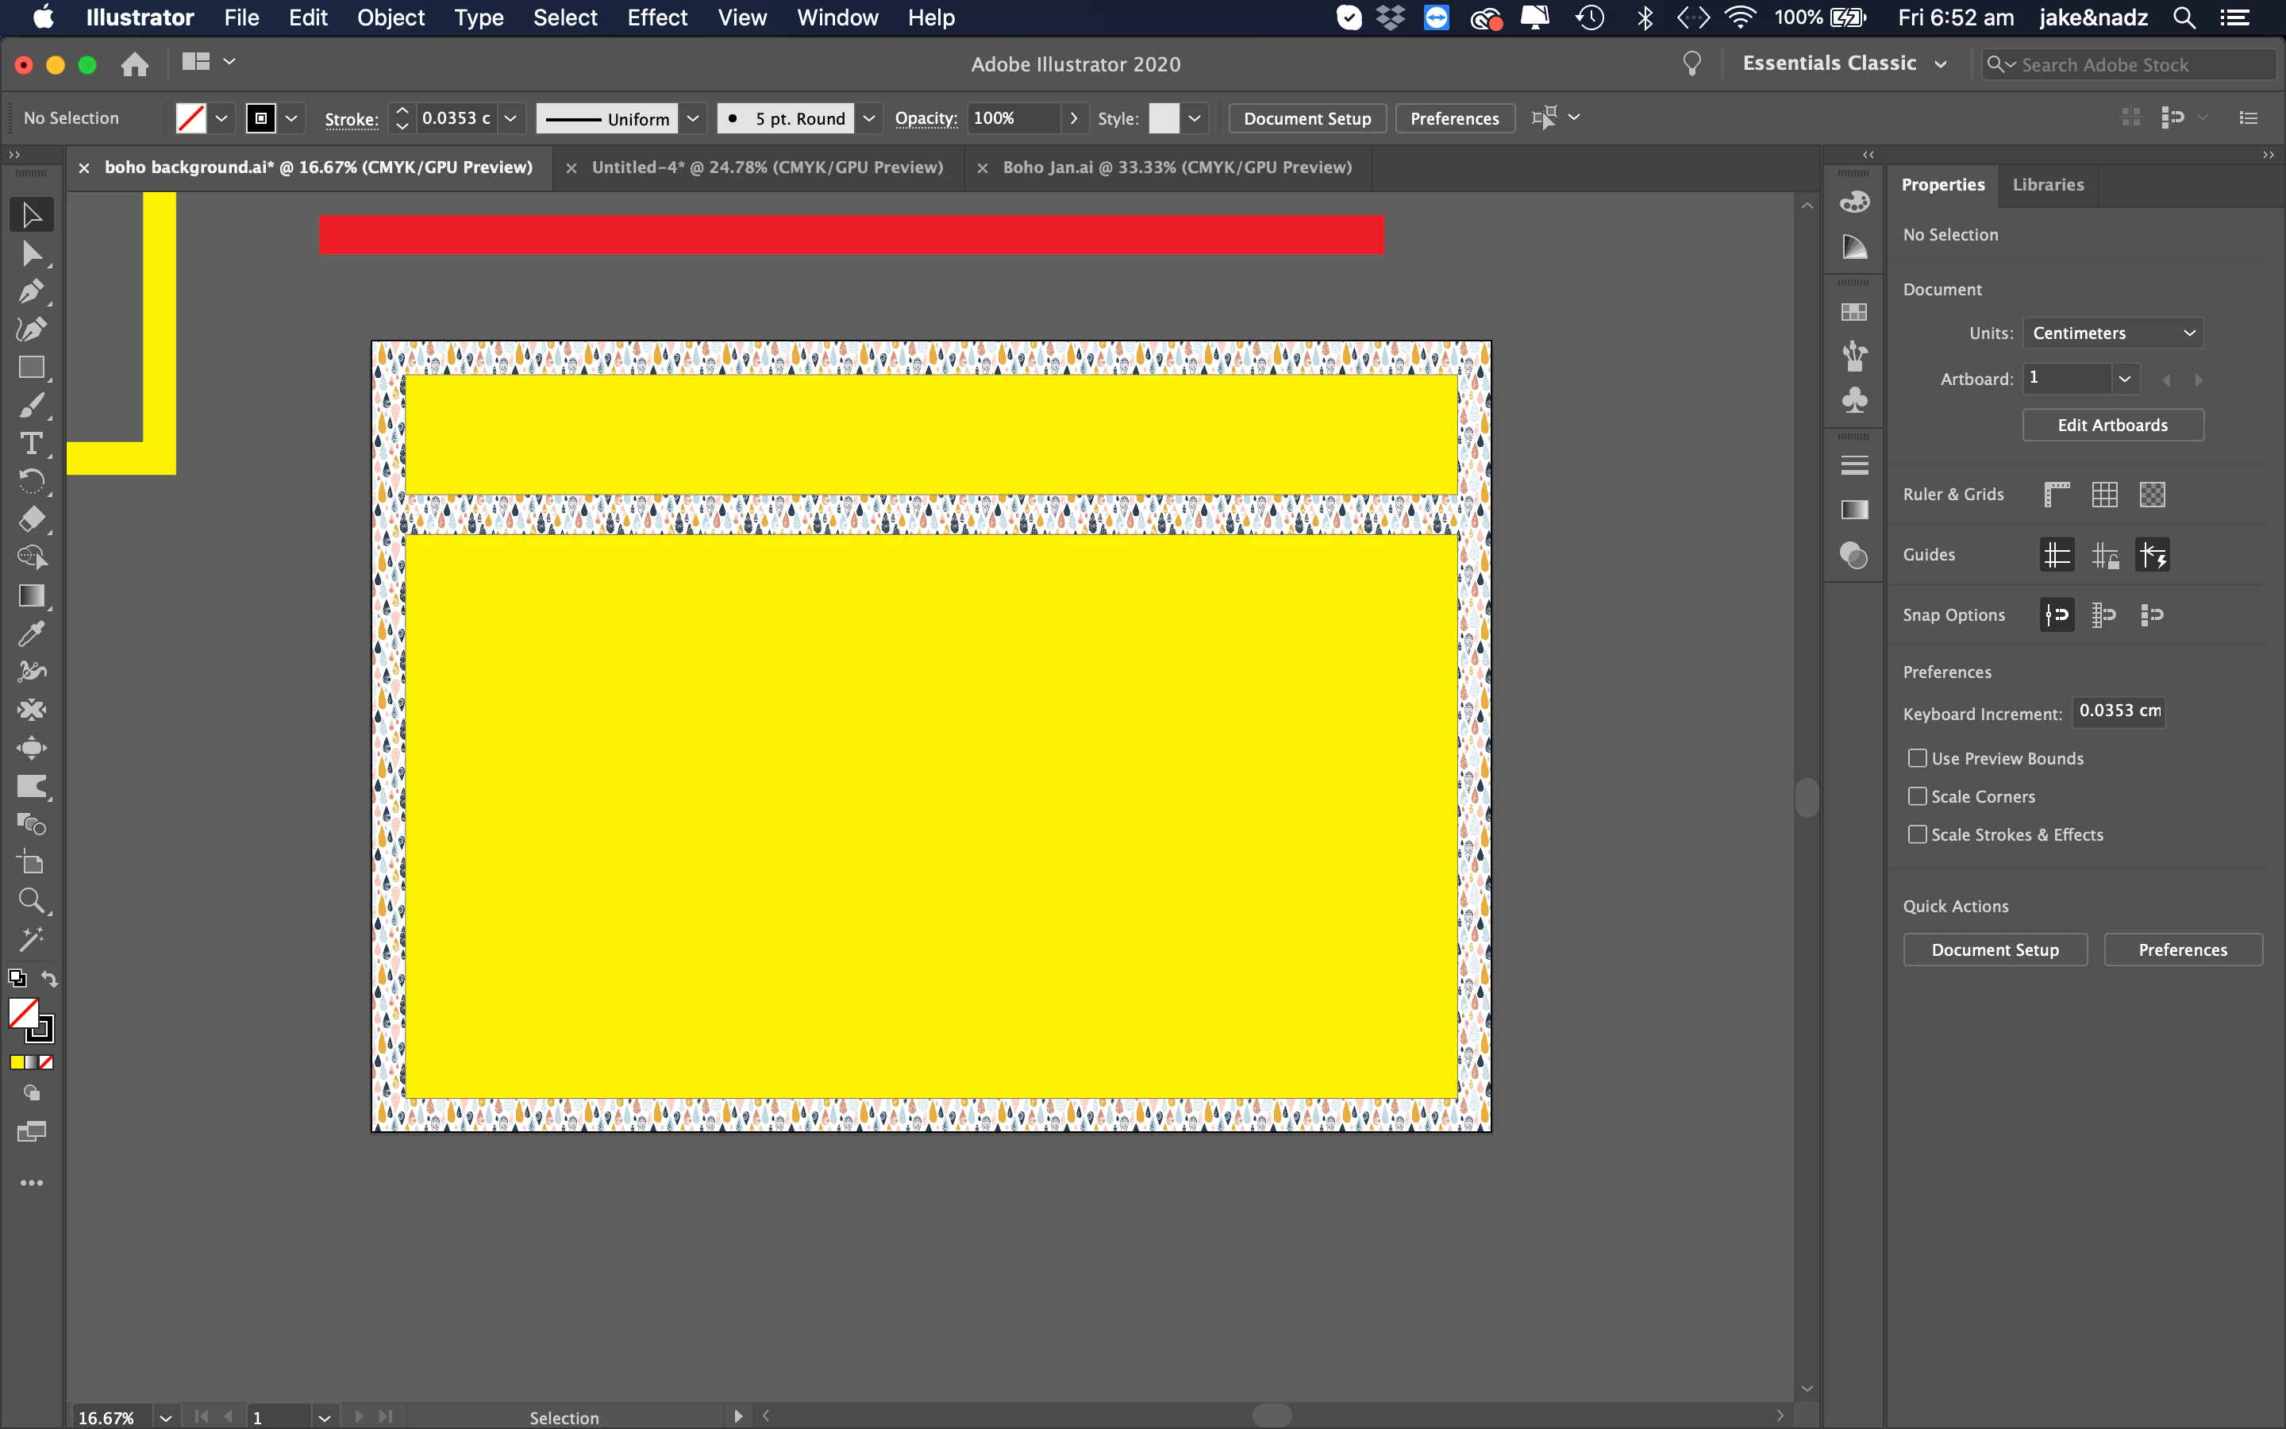Click Document Setup under Quick Actions
Viewport: 2286px width, 1429px height.
tap(1994, 949)
